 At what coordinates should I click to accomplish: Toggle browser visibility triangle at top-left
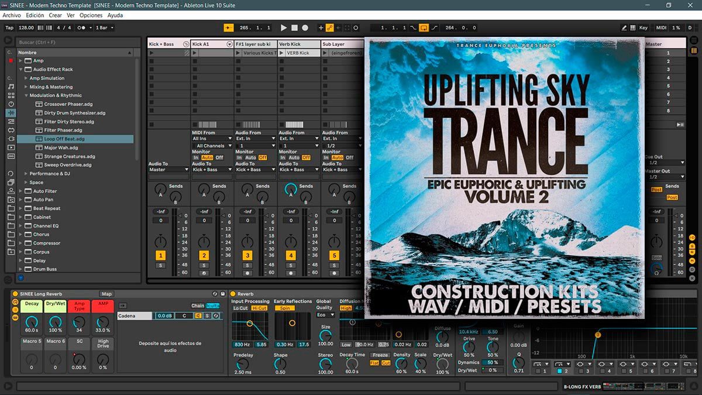pyautogui.click(x=8, y=41)
